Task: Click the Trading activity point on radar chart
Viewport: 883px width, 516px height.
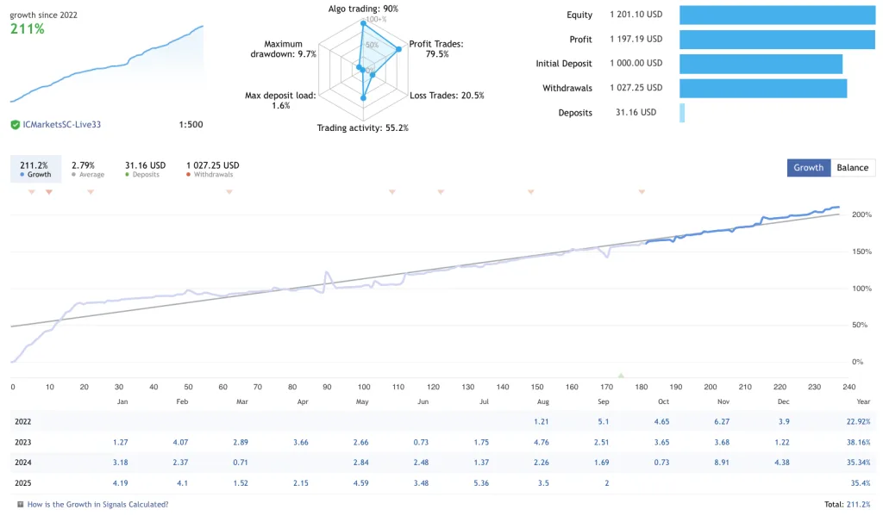Action: tap(363, 98)
